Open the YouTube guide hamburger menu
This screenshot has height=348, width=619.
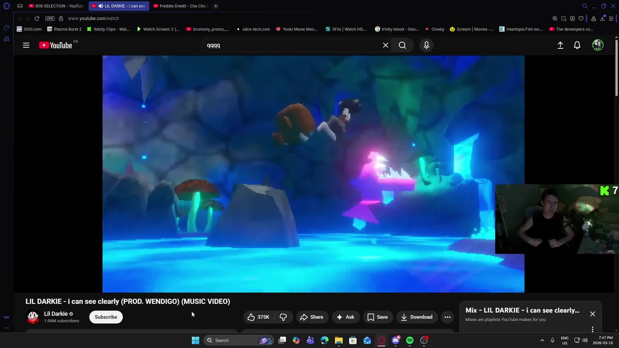coord(26,45)
